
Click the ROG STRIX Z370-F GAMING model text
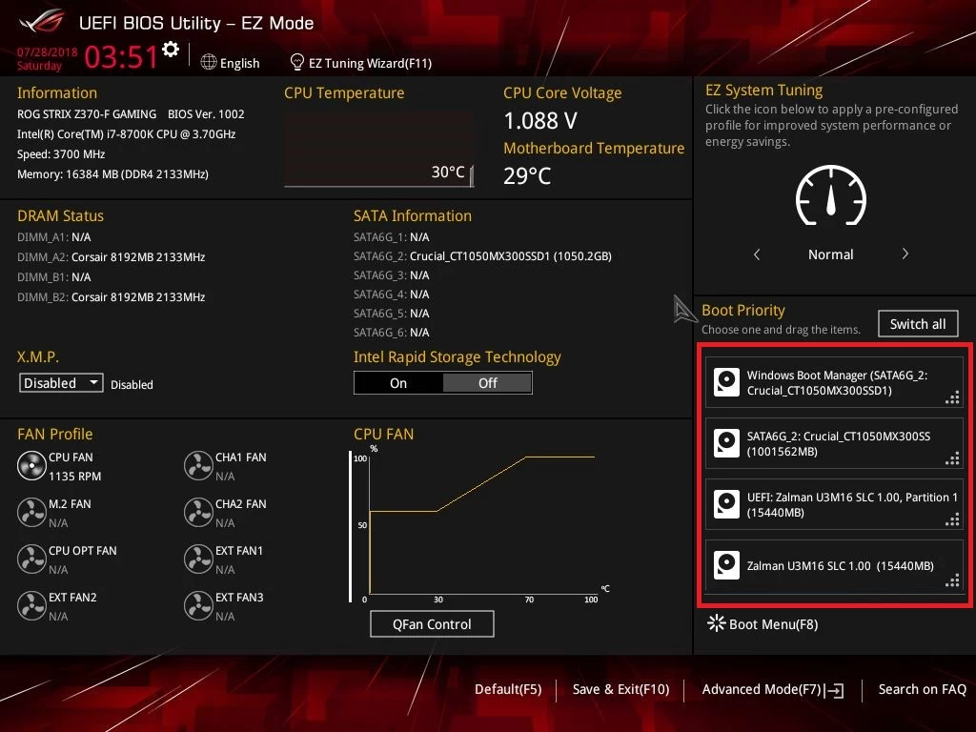tap(87, 114)
